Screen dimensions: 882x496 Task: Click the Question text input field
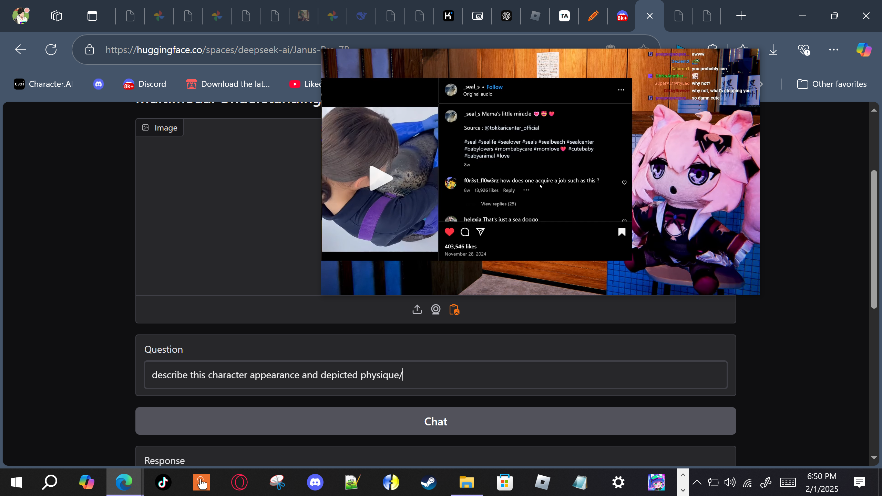click(x=435, y=375)
